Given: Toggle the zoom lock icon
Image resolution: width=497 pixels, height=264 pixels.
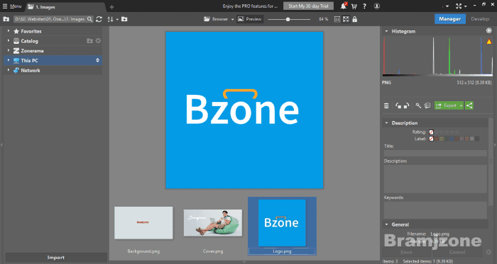Looking at the screenshot, I should click(x=355, y=19).
